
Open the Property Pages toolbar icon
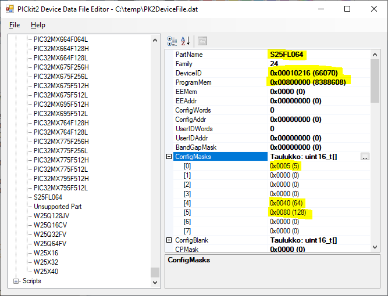pos(202,41)
